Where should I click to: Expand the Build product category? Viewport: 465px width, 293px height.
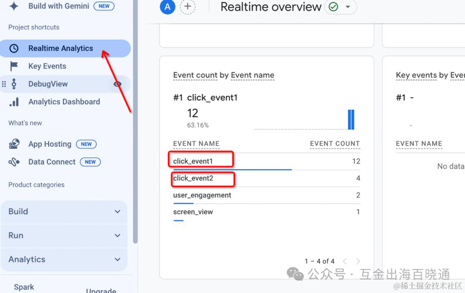[x=64, y=212]
